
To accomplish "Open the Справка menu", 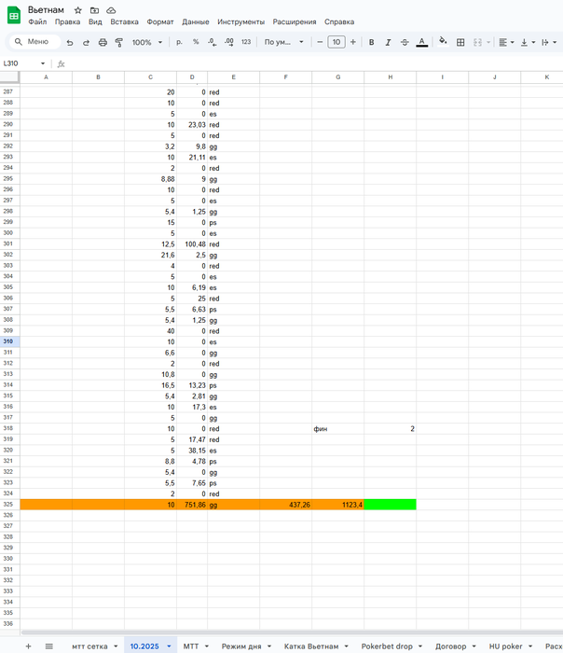I will (x=339, y=22).
